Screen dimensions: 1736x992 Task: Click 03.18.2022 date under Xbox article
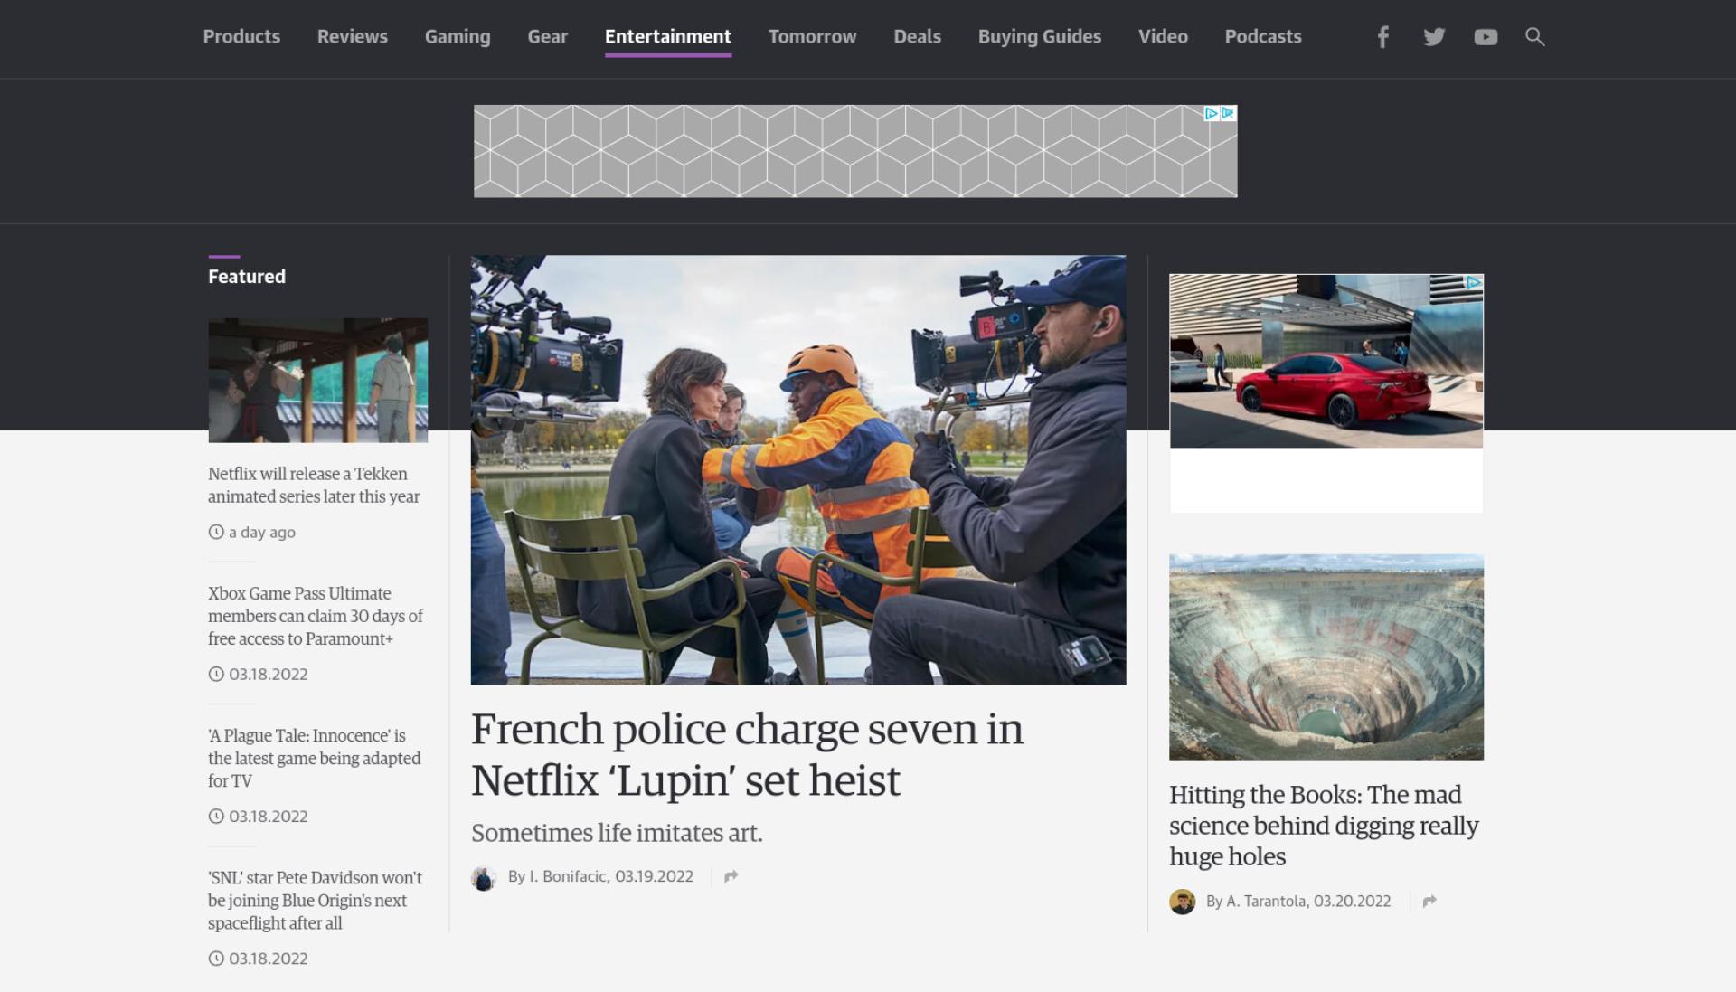269,675
